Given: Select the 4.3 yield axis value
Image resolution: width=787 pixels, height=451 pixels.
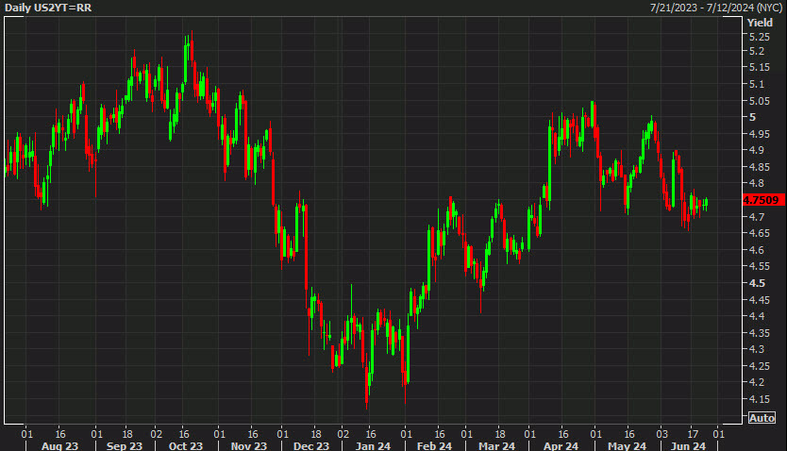Looking at the screenshot, I should pyautogui.click(x=757, y=349).
